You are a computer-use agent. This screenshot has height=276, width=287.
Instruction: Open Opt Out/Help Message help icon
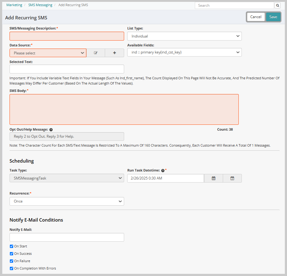click(51, 130)
